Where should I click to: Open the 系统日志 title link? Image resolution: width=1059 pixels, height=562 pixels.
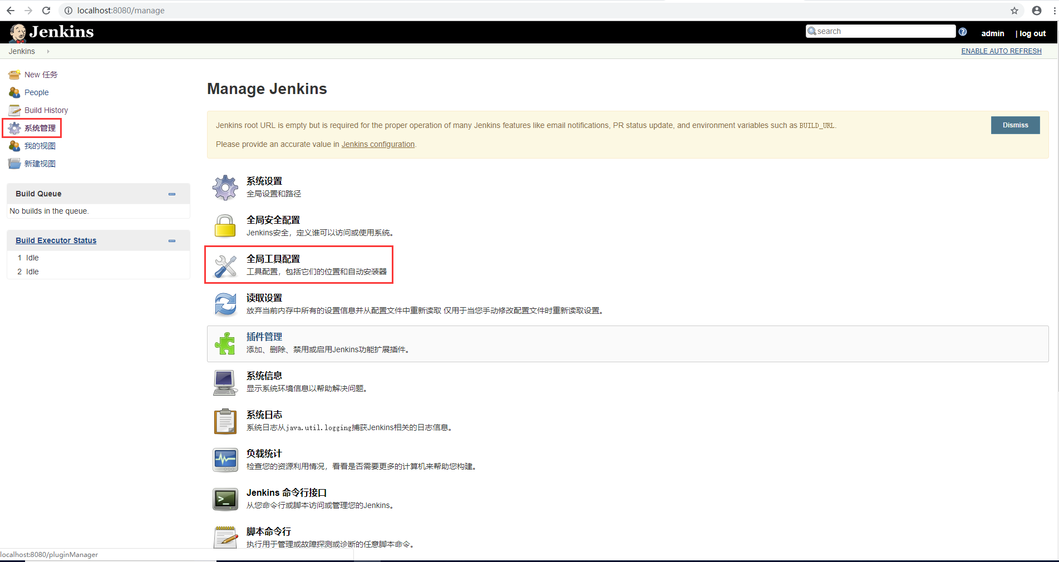tap(264, 415)
